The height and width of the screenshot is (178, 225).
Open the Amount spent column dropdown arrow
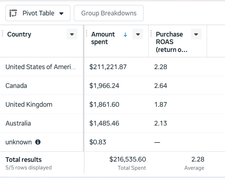138,34
